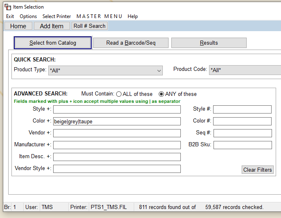Click the Roll # Search button
Image resolution: width=281 pixels, height=218 pixels.
point(90,26)
